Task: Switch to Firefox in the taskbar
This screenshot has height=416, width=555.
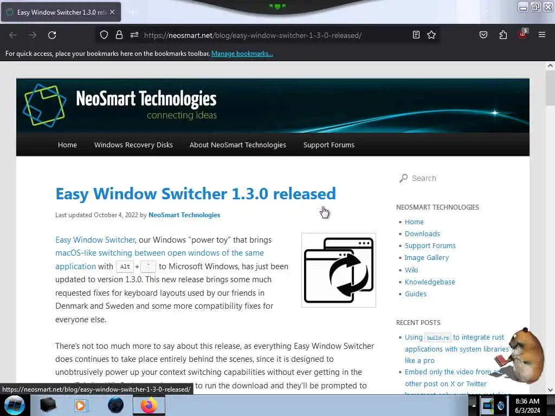Action: (149, 405)
